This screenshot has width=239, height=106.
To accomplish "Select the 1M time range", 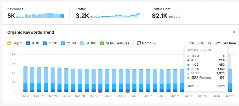I will point(192,43).
